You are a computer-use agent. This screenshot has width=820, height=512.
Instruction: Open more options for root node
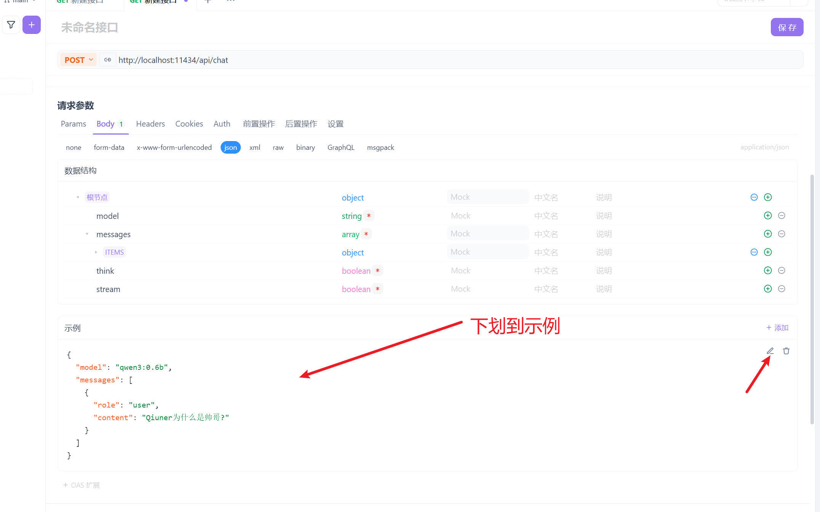(754, 197)
